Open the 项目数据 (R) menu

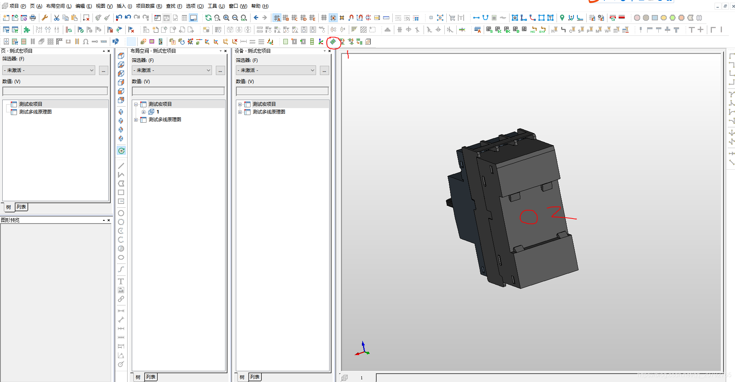[x=149, y=6]
